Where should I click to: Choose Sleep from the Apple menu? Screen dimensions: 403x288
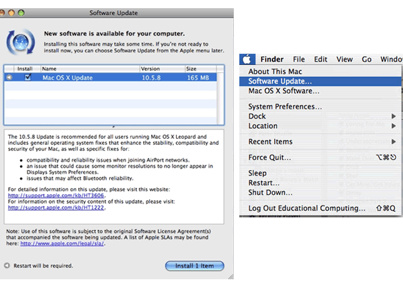pyautogui.click(x=321, y=173)
